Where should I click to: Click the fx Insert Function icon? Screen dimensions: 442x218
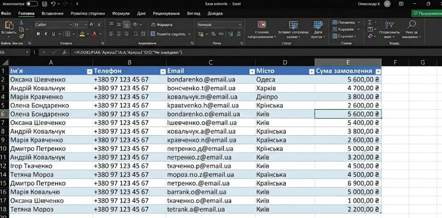pyautogui.click(x=65, y=52)
